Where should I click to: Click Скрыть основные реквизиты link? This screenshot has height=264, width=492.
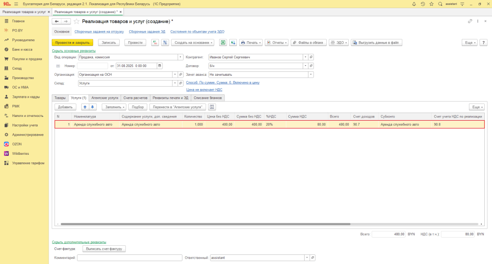click(74, 51)
